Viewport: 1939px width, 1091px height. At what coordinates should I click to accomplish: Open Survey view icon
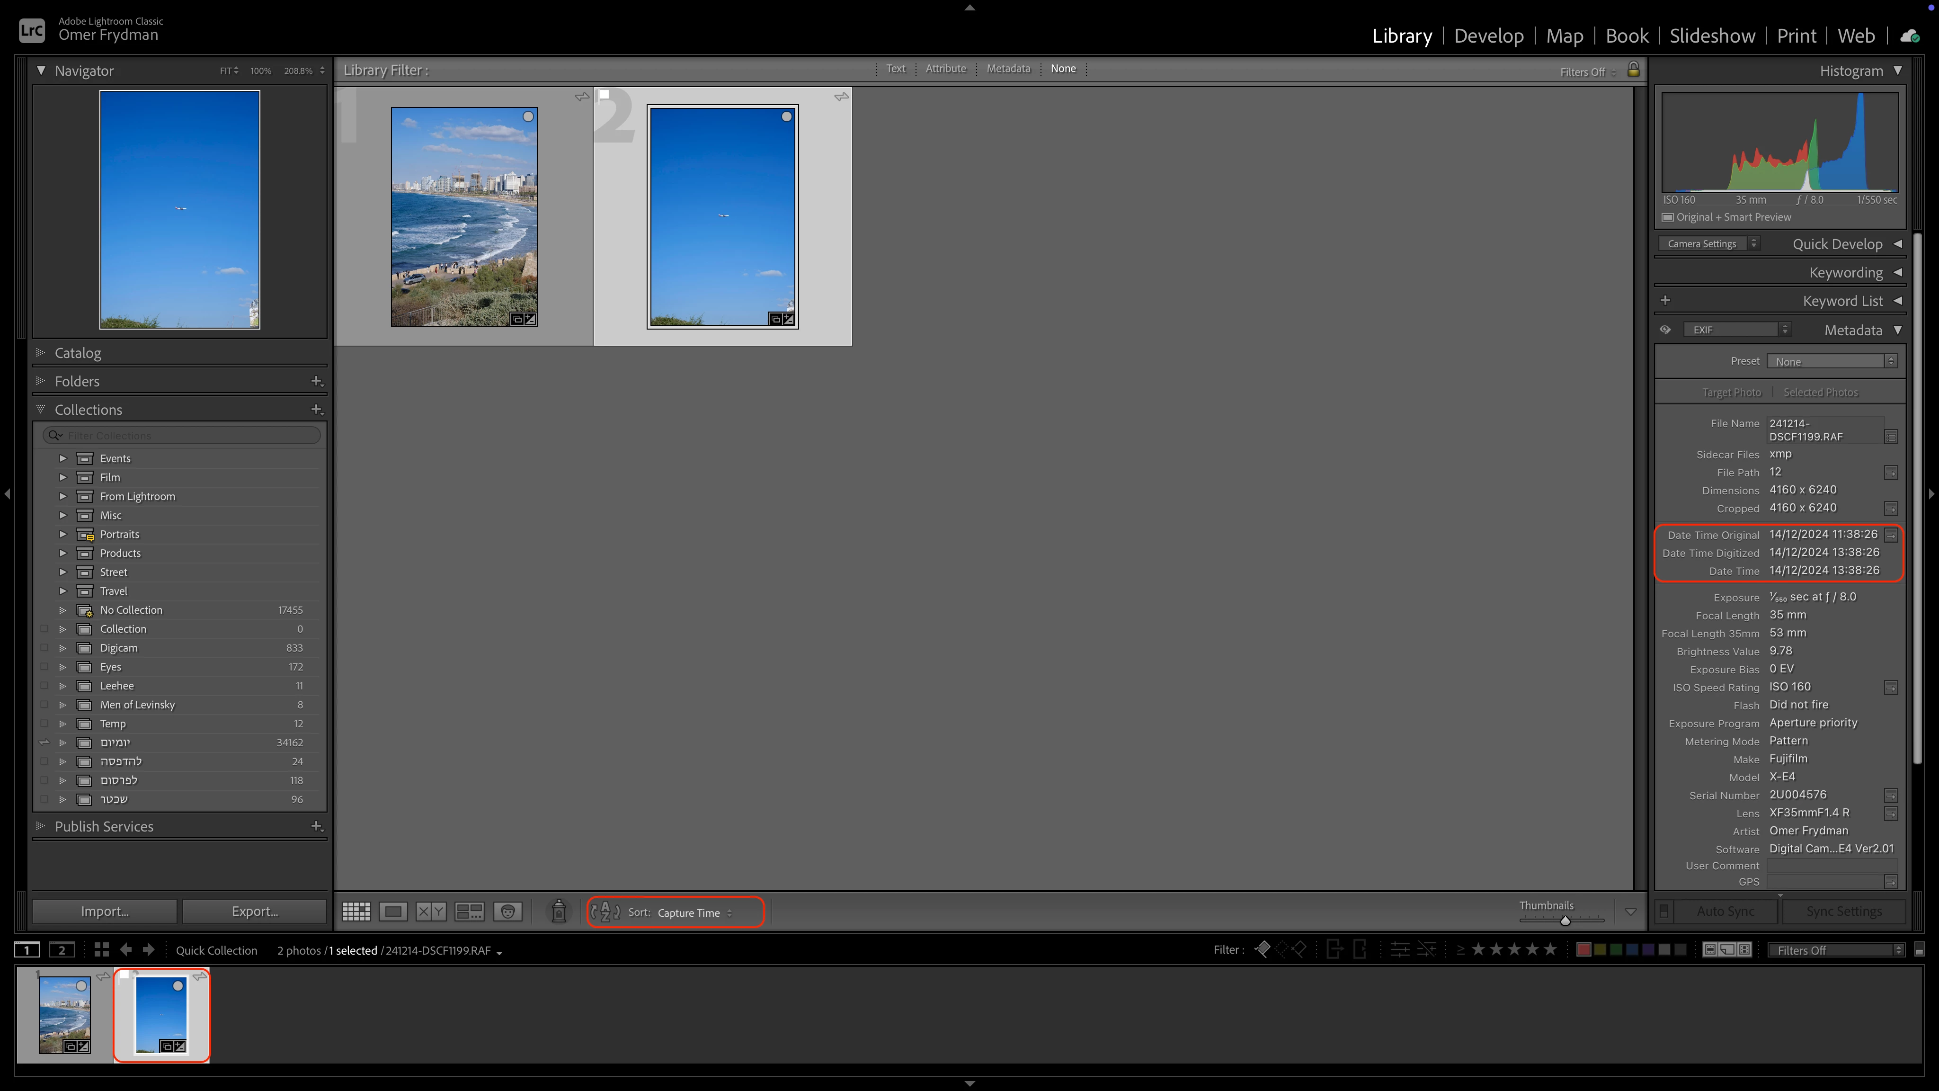[x=470, y=912]
